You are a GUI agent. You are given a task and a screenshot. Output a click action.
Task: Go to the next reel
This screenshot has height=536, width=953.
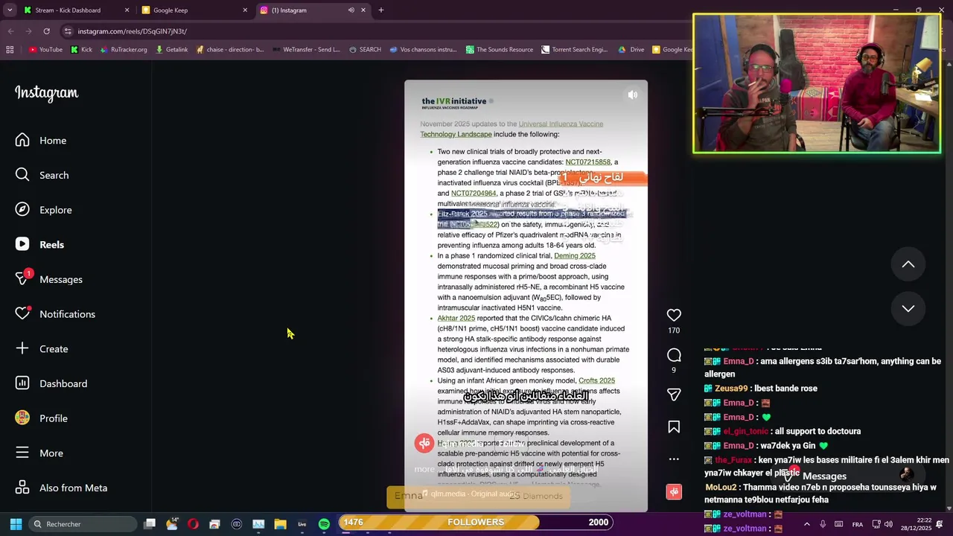tap(908, 308)
